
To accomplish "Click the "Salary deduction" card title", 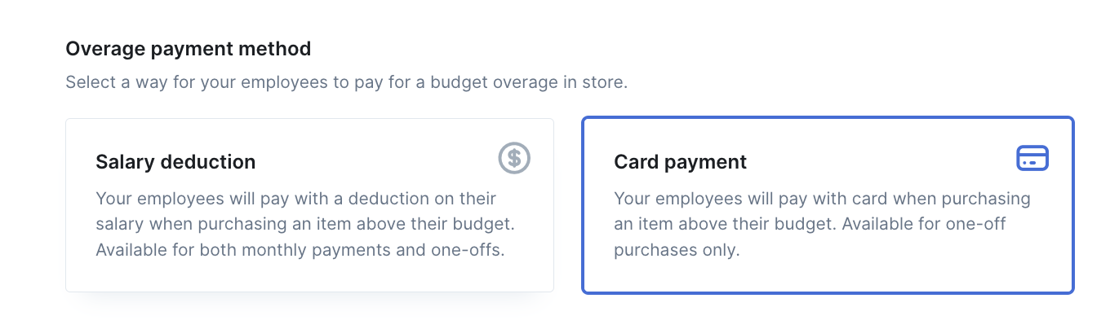I will tap(175, 162).
